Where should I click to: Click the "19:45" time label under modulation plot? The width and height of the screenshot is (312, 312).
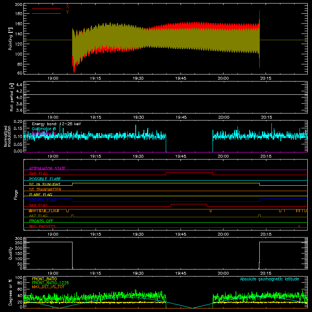pos(181,156)
